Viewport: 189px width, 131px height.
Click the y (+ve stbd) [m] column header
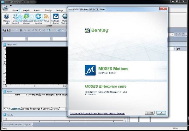click(47, 95)
